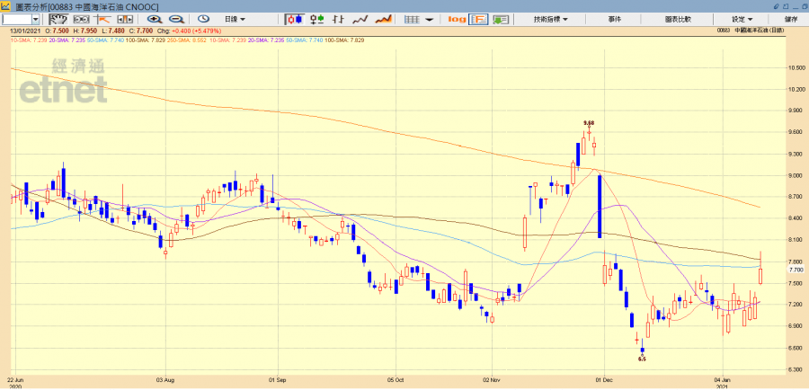This screenshot has width=809, height=390.
Task: Toggle the log scale option
Action: pyautogui.click(x=457, y=19)
